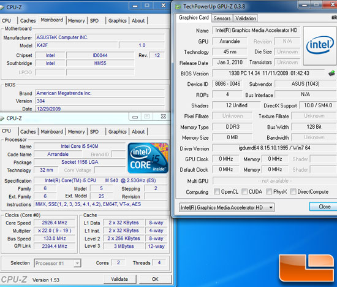Click BIOS date 12/29/2009
The image size is (337, 287).
pos(48,109)
